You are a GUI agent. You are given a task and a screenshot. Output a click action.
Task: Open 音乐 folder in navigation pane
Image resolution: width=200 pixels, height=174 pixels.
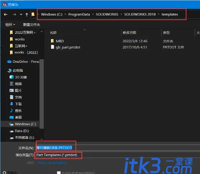click(x=16, y=110)
